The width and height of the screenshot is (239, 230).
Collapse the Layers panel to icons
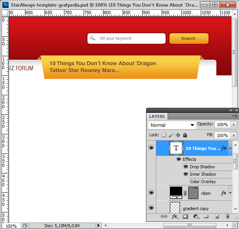click(x=231, y=110)
